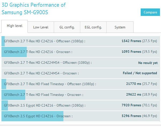Click the 3D Graphics Performance of Samsung SM-G900S heading
The width and height of the screenshot is (161, 127).
click(x=34, y=9)
